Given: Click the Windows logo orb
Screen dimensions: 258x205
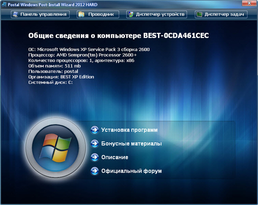Looking at the screenshot, I should [56, 148].
